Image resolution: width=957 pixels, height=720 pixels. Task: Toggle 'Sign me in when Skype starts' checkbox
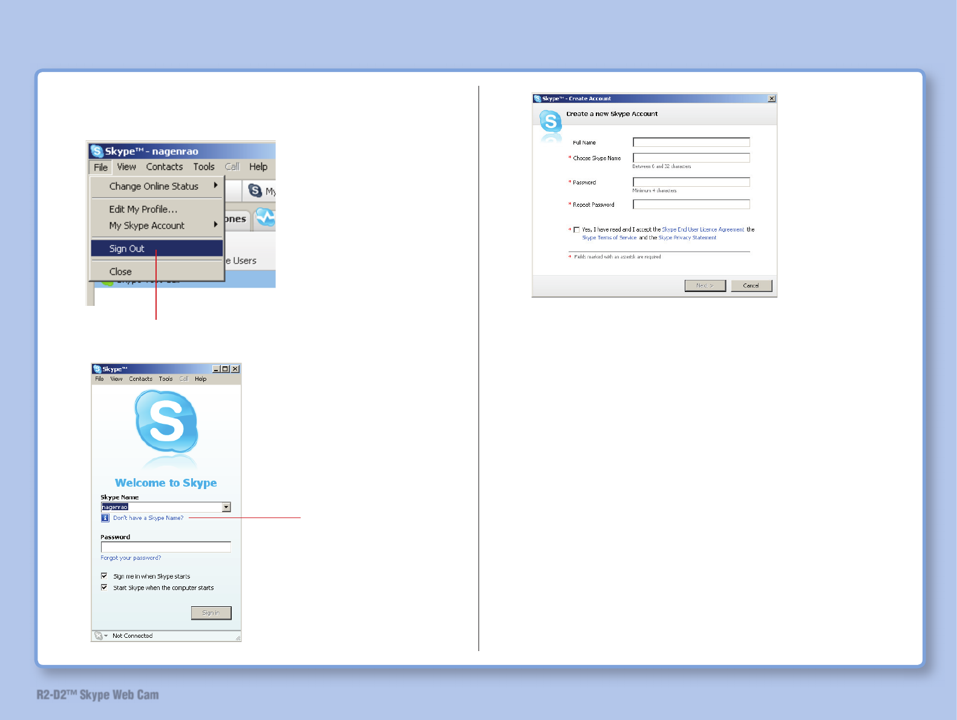[x=104, y=576]
